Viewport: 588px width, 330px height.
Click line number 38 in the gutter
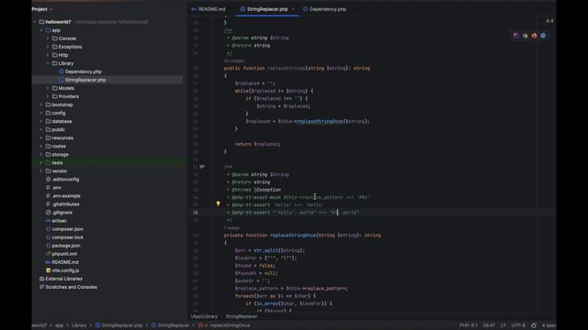(195, 213)
